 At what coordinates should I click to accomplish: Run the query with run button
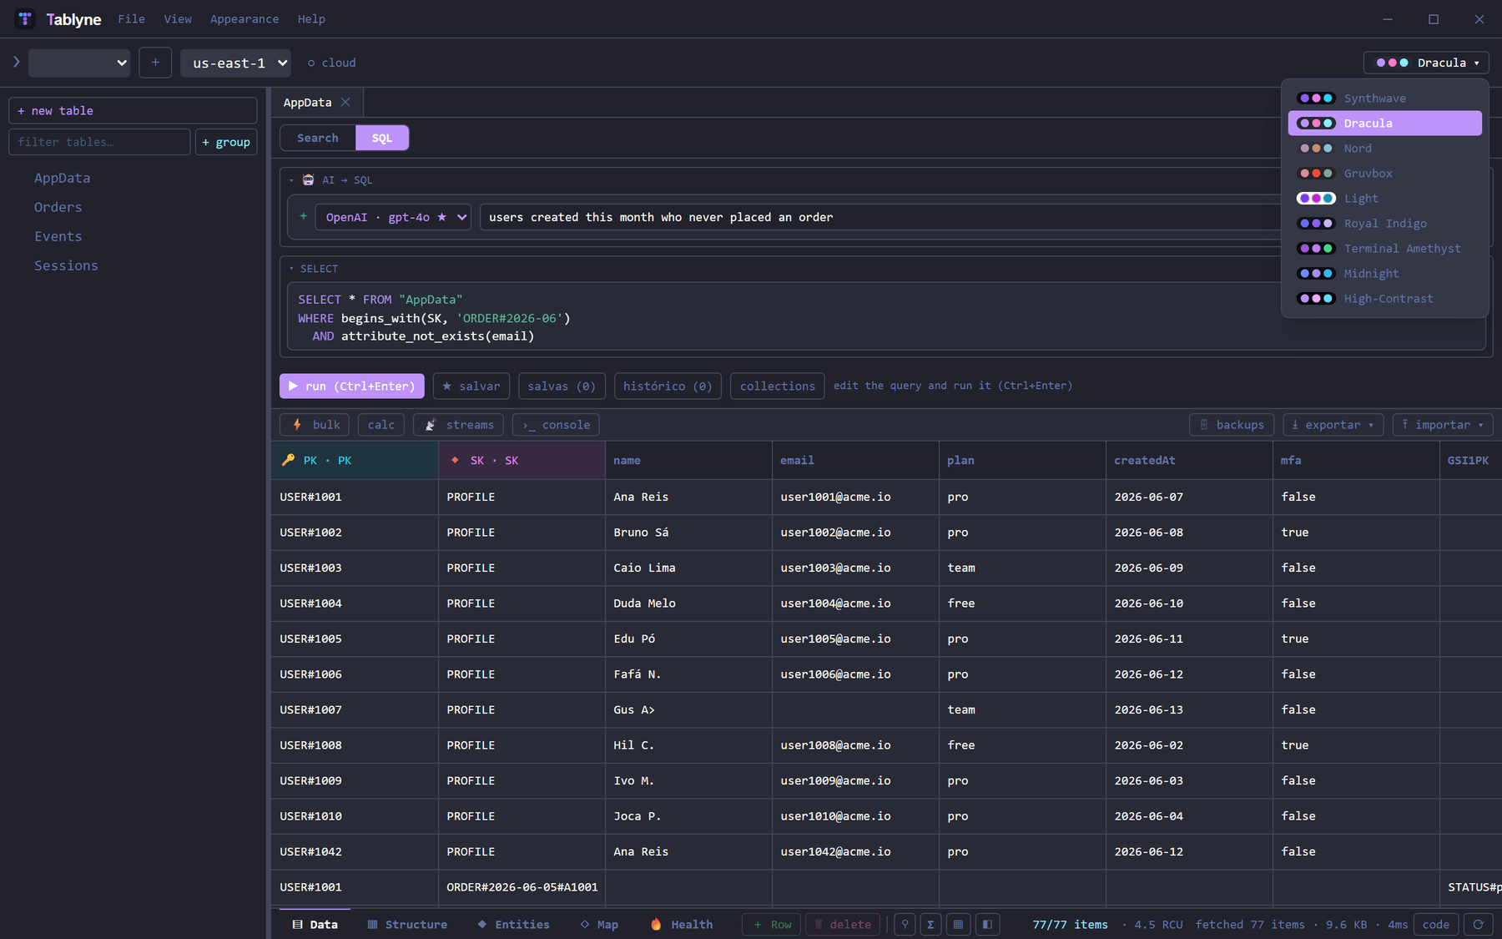pos(352,386)
